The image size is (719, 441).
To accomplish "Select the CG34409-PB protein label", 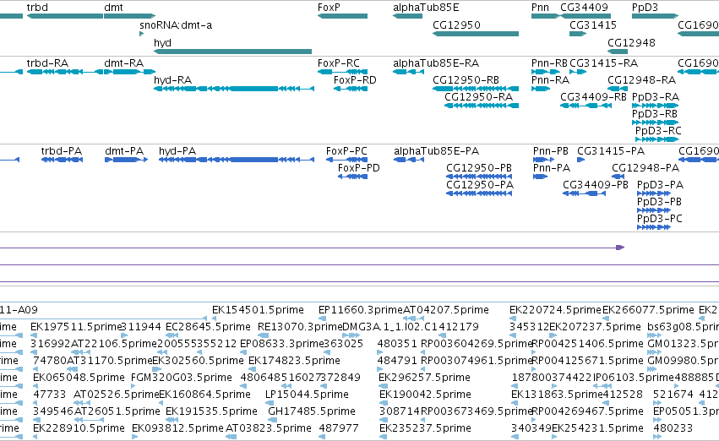I will tap(595, 185).
